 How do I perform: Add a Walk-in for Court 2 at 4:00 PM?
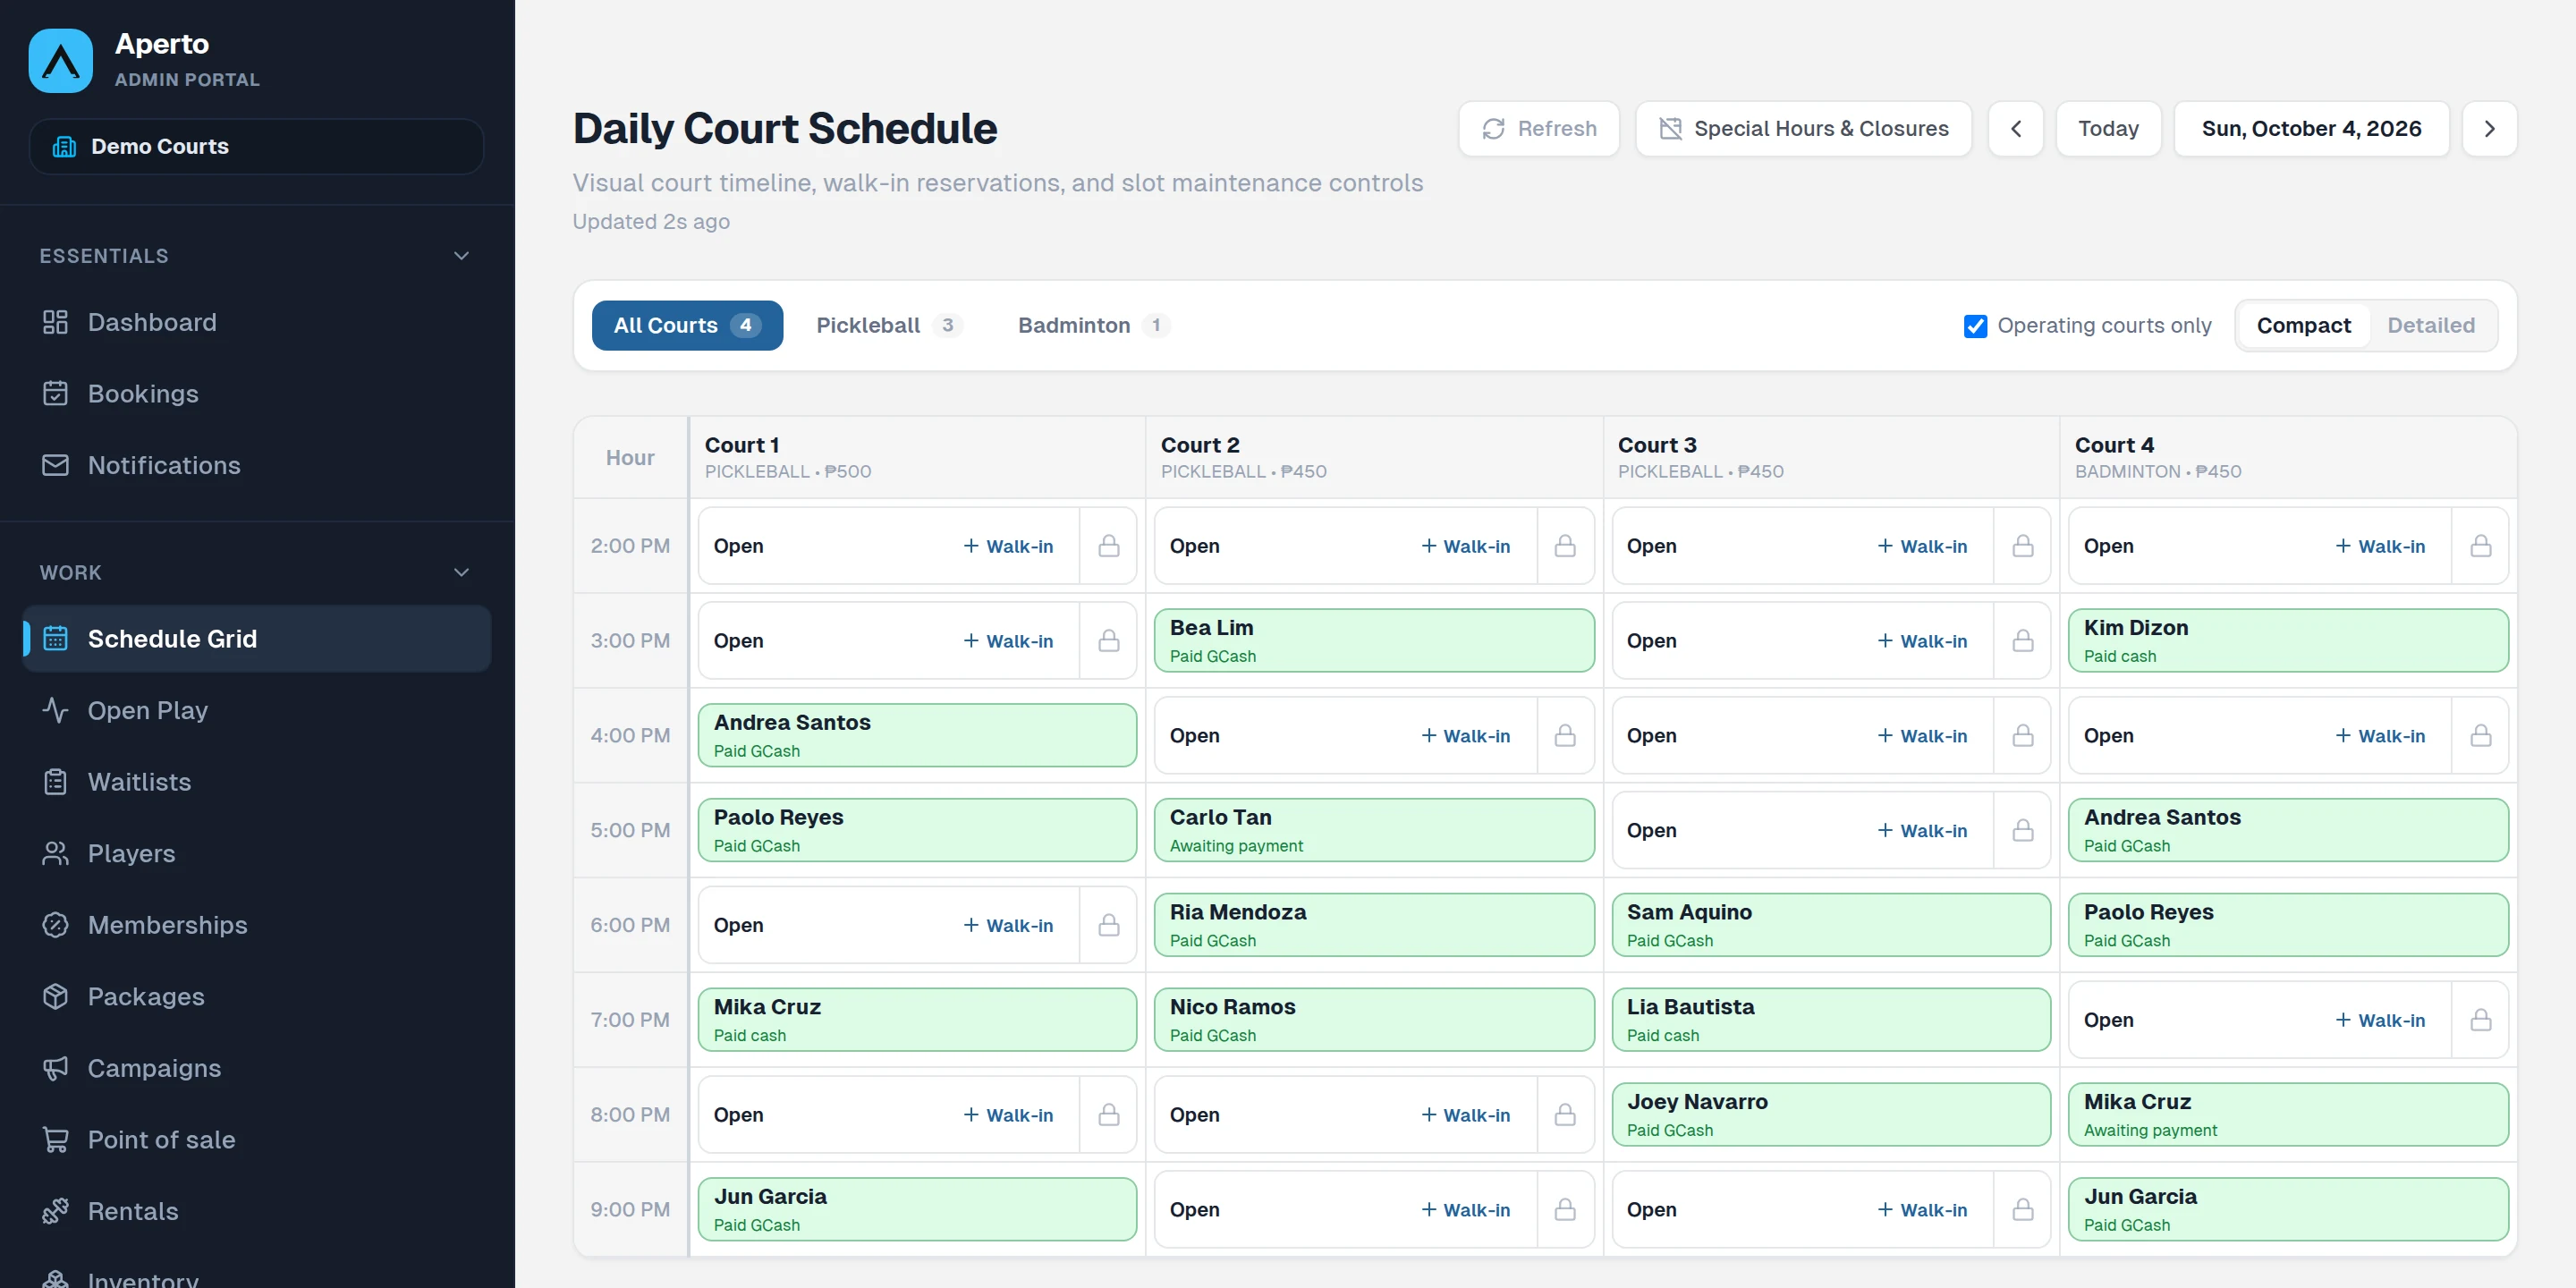point(1465,735)
